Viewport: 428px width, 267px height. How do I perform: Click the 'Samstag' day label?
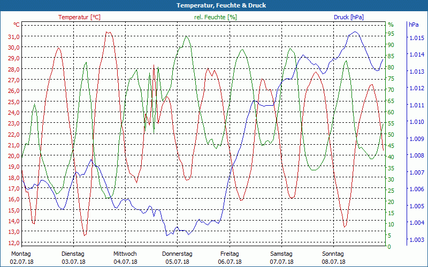click(x=281, y=254)
